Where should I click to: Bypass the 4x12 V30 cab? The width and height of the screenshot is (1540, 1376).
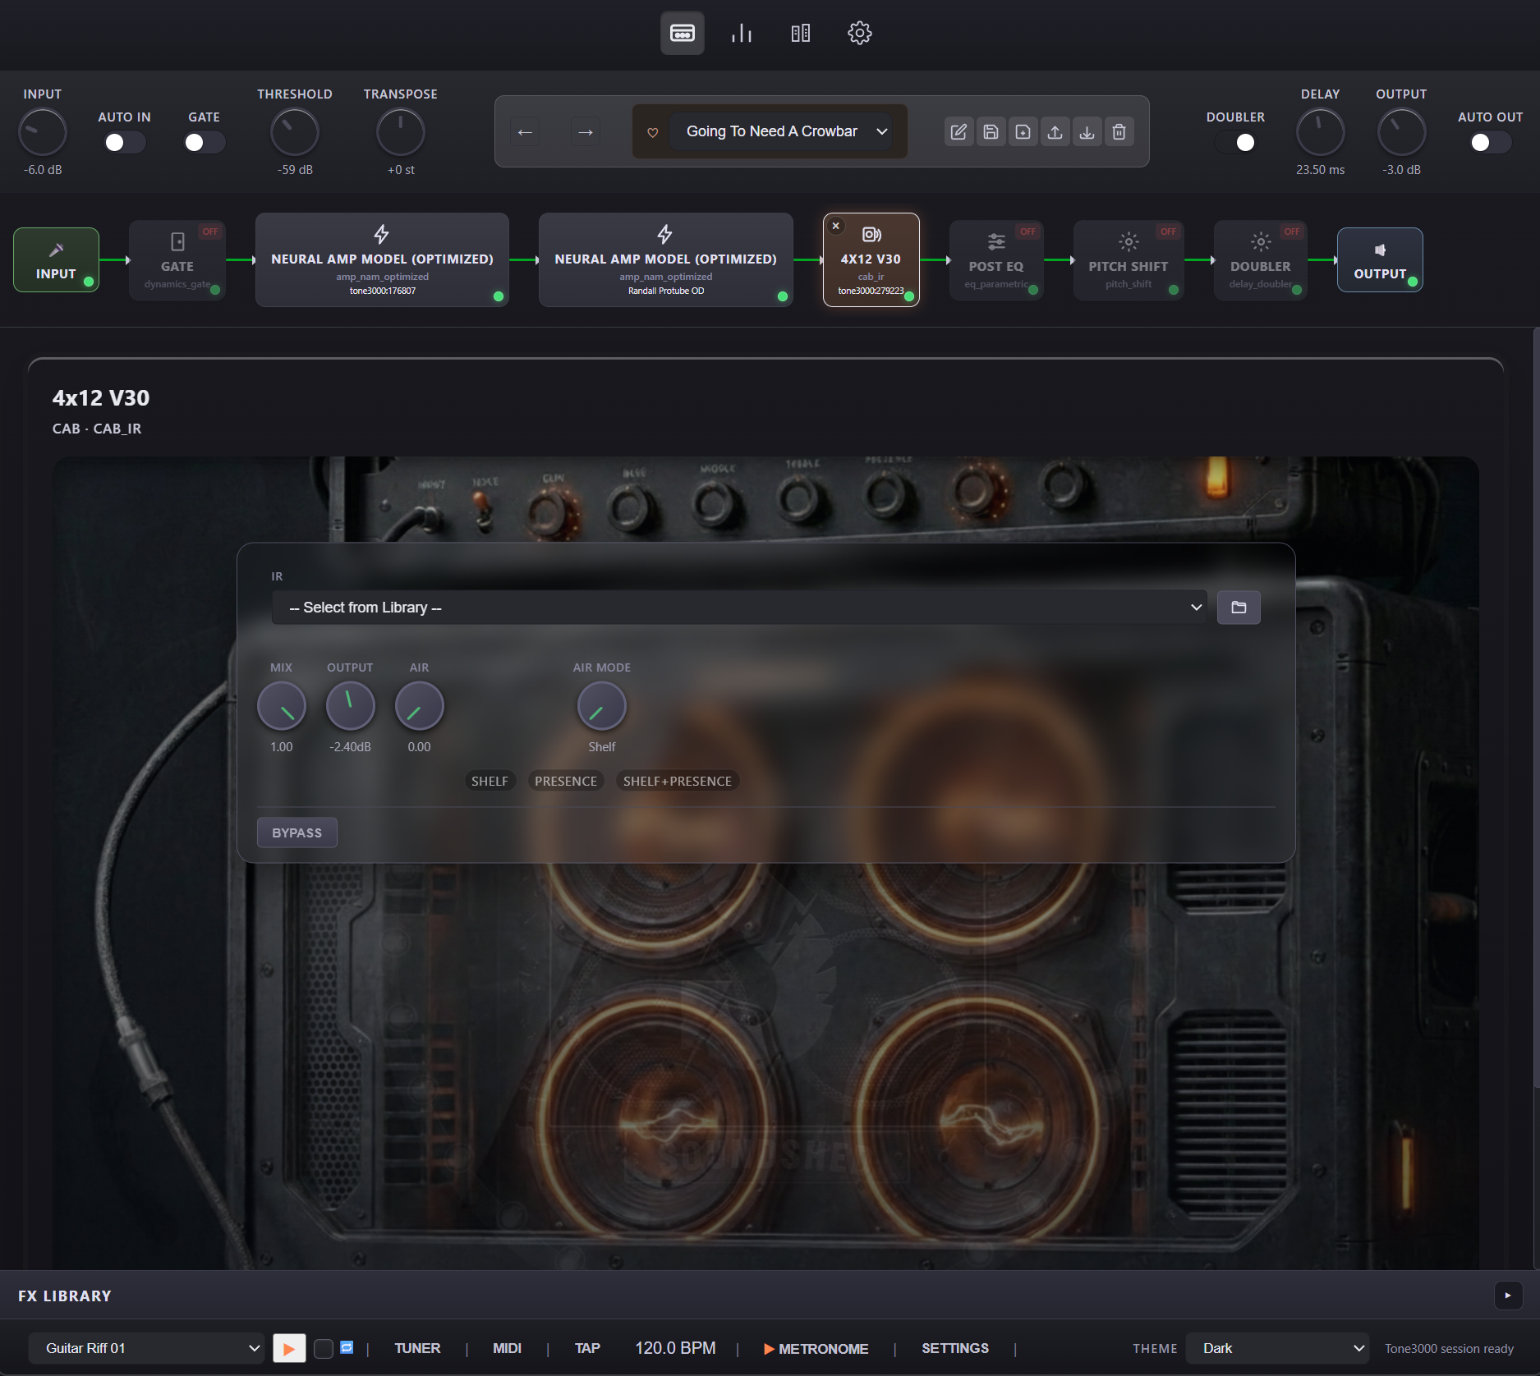pyautogui.click(x=297, y=832)
